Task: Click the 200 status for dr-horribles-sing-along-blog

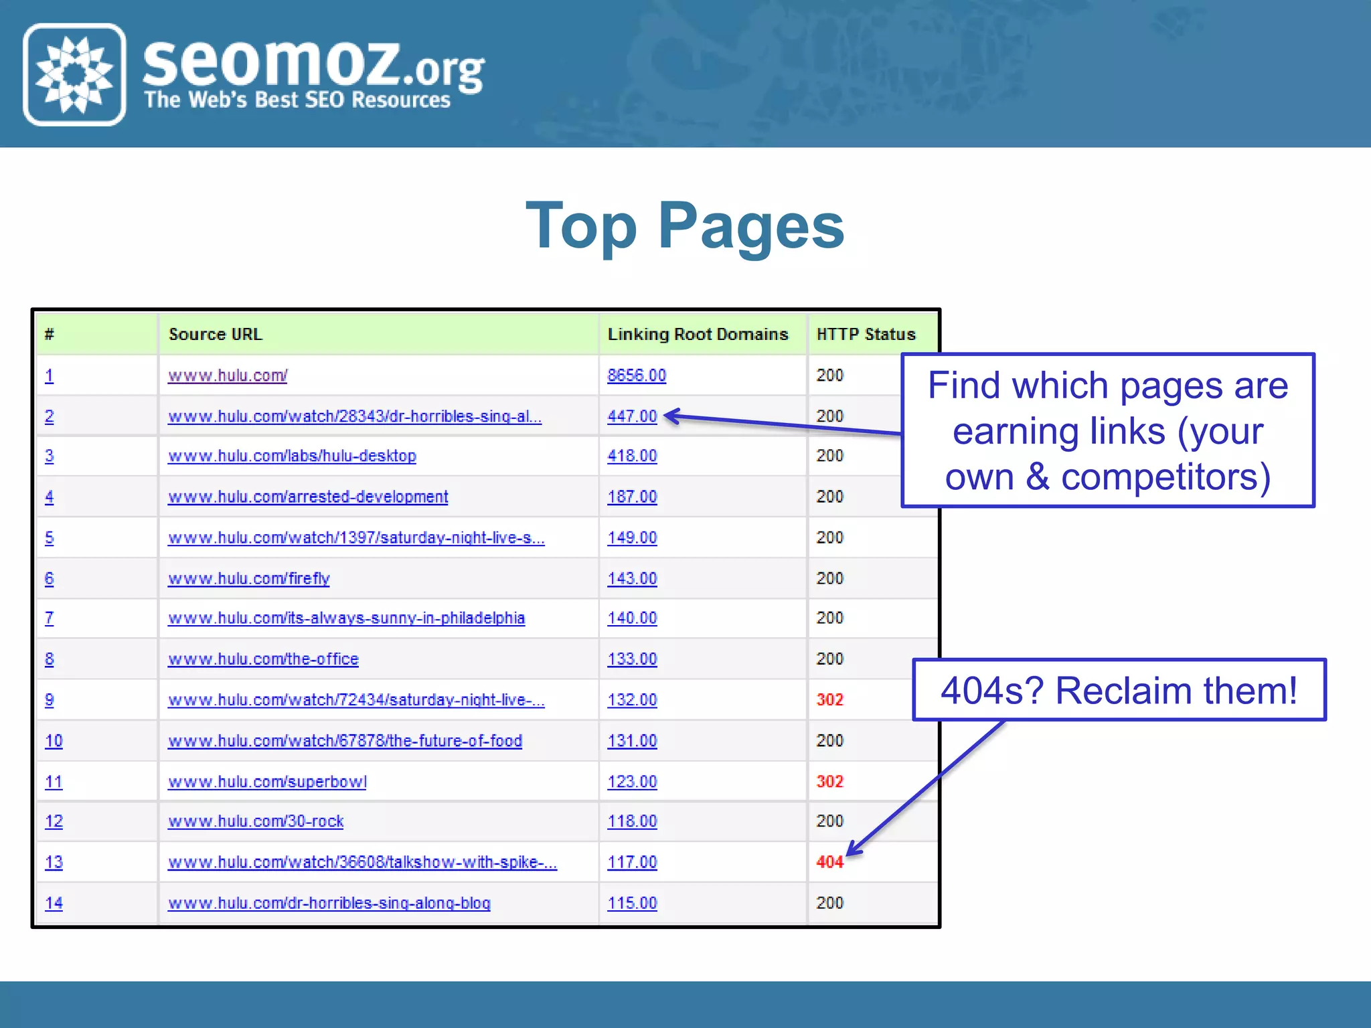Action: pyautogui.click(x=829, y=903)
